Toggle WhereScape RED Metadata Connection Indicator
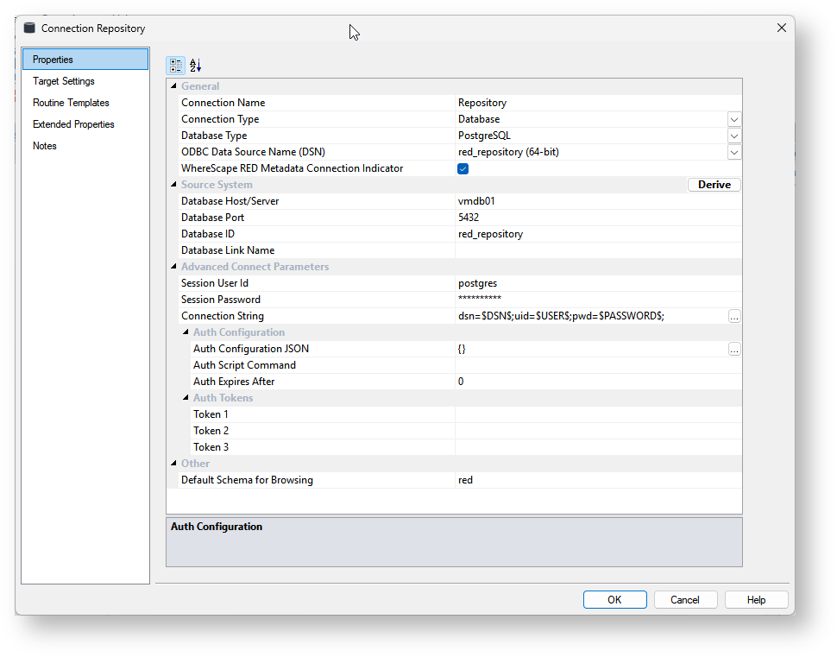Screen dimensions: 837x657 tap(463, 169)
